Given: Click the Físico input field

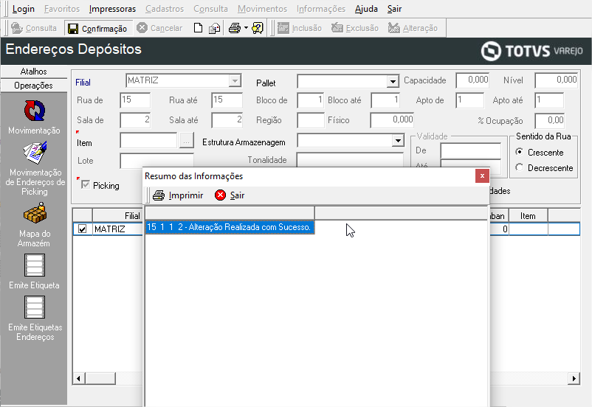Looking at the screenshot, I should coord(392,120).
